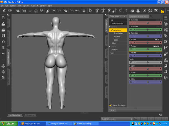Select the arrow pointer selection tool
The width and height of the screenshot is (169, 126).
91,11
